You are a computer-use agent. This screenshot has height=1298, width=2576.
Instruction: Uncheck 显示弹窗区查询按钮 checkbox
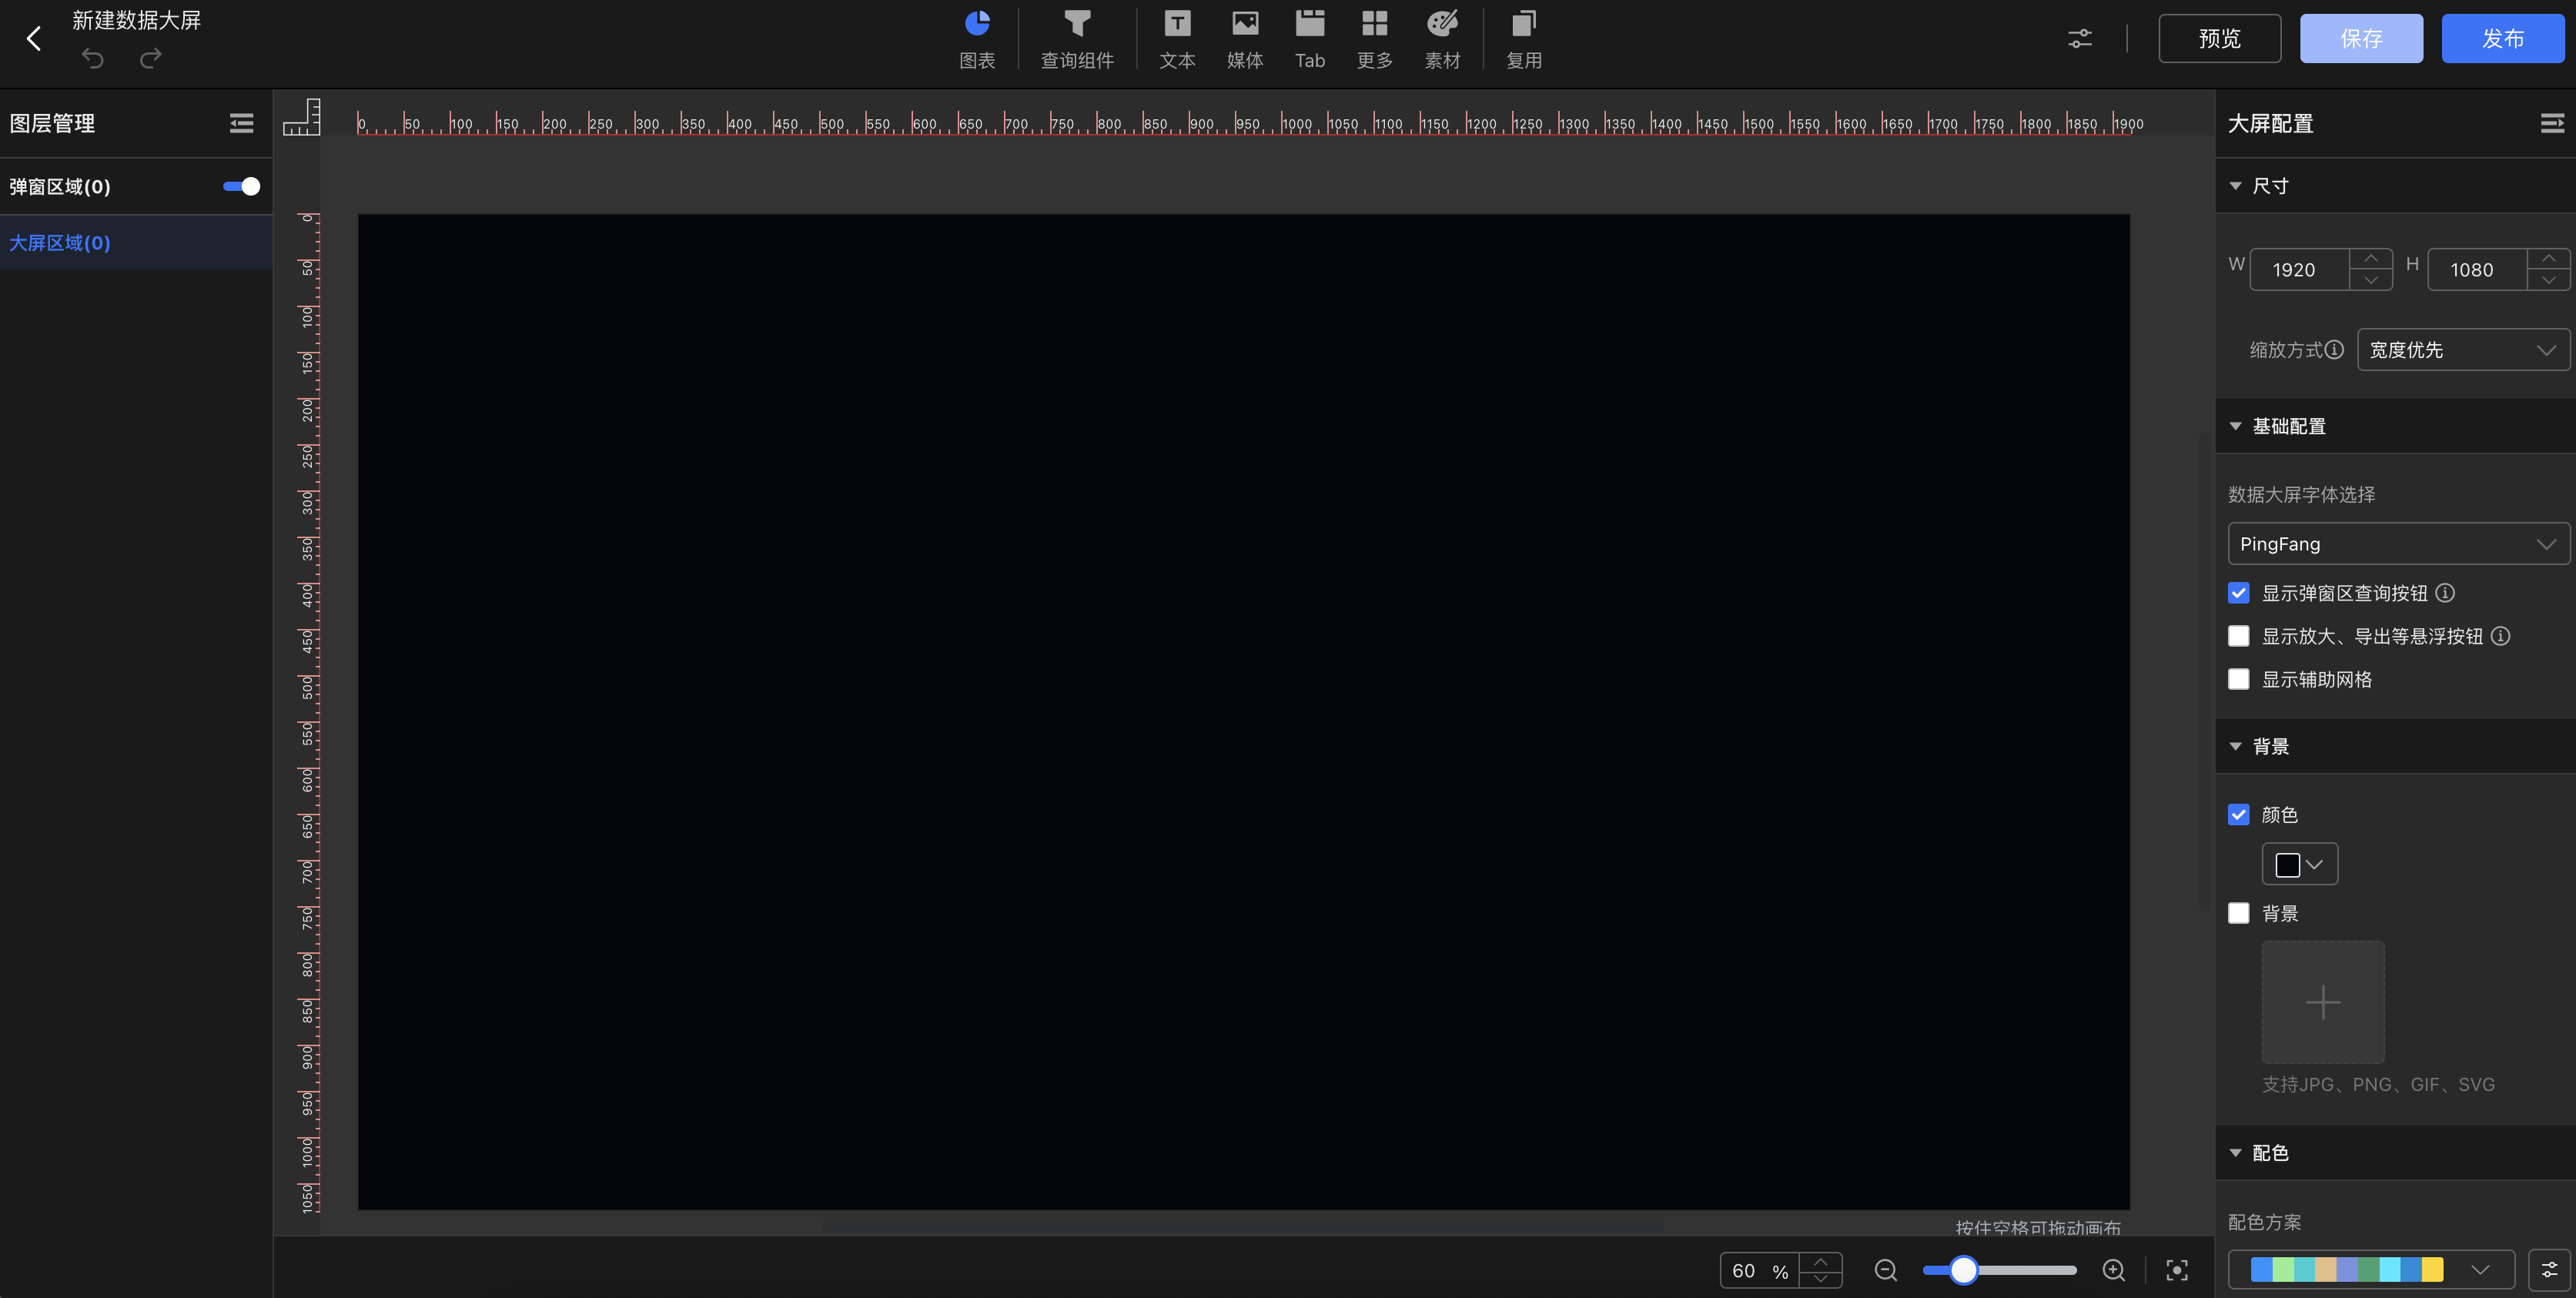point(2239,593)
